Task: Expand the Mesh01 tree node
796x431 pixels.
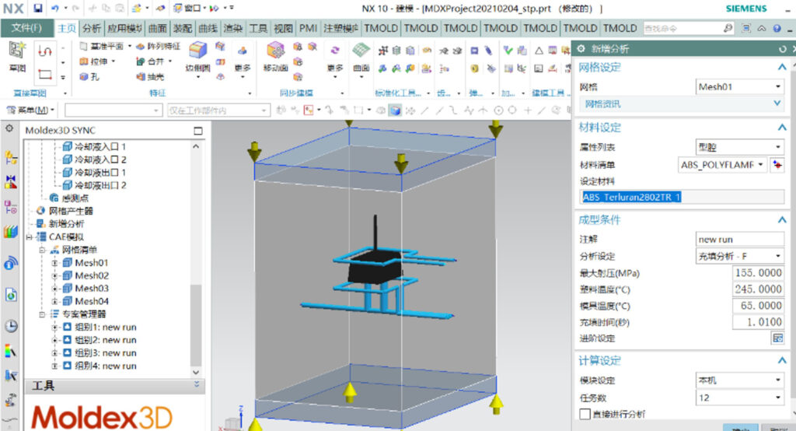Action: click(x=54, y=263)
